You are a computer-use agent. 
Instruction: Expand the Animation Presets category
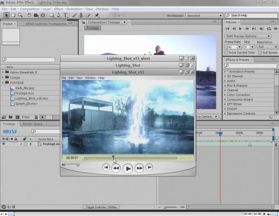225,71
